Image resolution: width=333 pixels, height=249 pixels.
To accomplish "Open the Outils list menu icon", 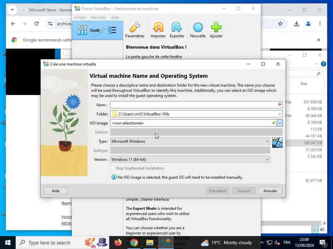I will click(112, 30).
